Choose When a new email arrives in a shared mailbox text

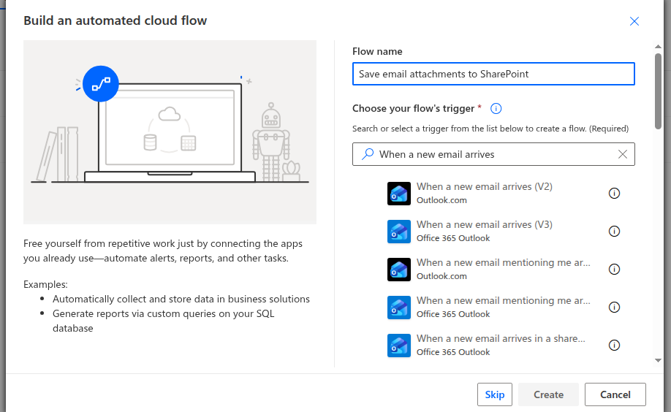coord(501,338)
